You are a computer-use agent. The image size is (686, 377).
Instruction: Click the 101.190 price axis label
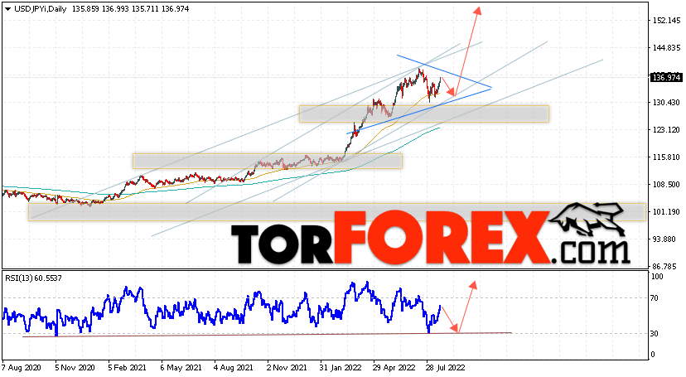pyautogui.click(x=666, y=211)
